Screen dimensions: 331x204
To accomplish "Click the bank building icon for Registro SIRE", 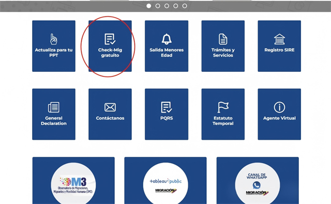I will (279, 39).
